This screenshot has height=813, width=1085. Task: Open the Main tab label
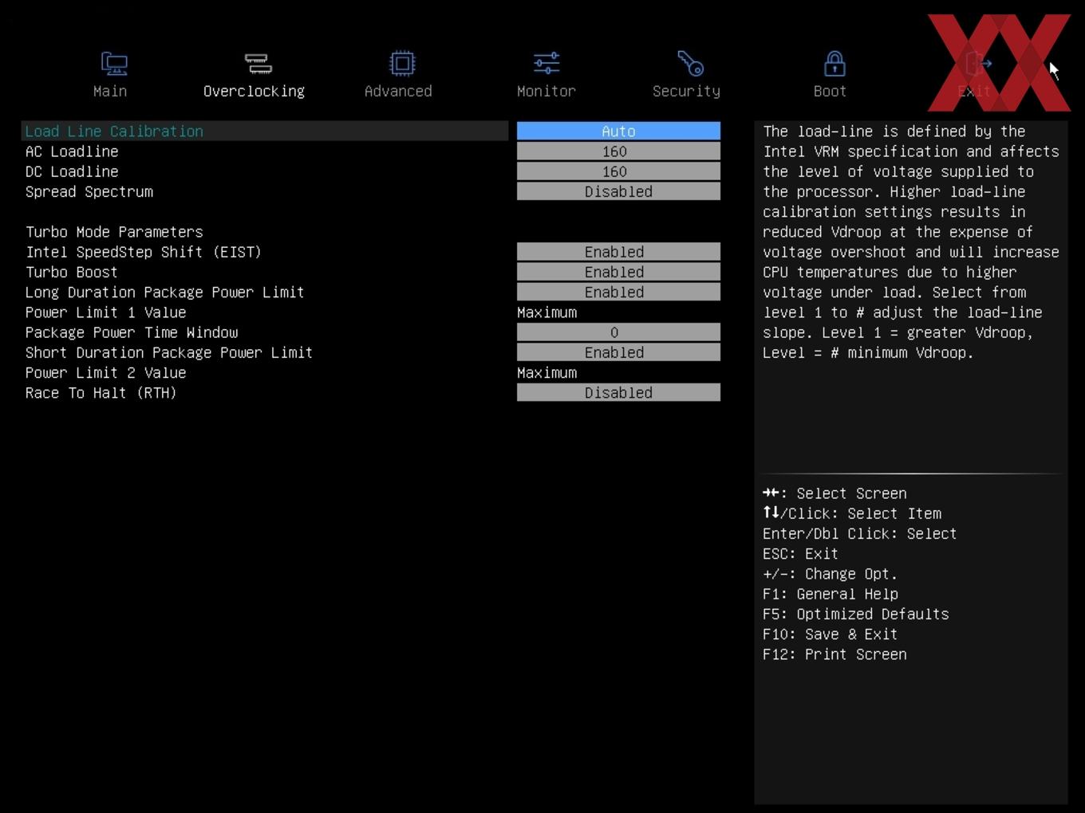(x=110, y=91)
